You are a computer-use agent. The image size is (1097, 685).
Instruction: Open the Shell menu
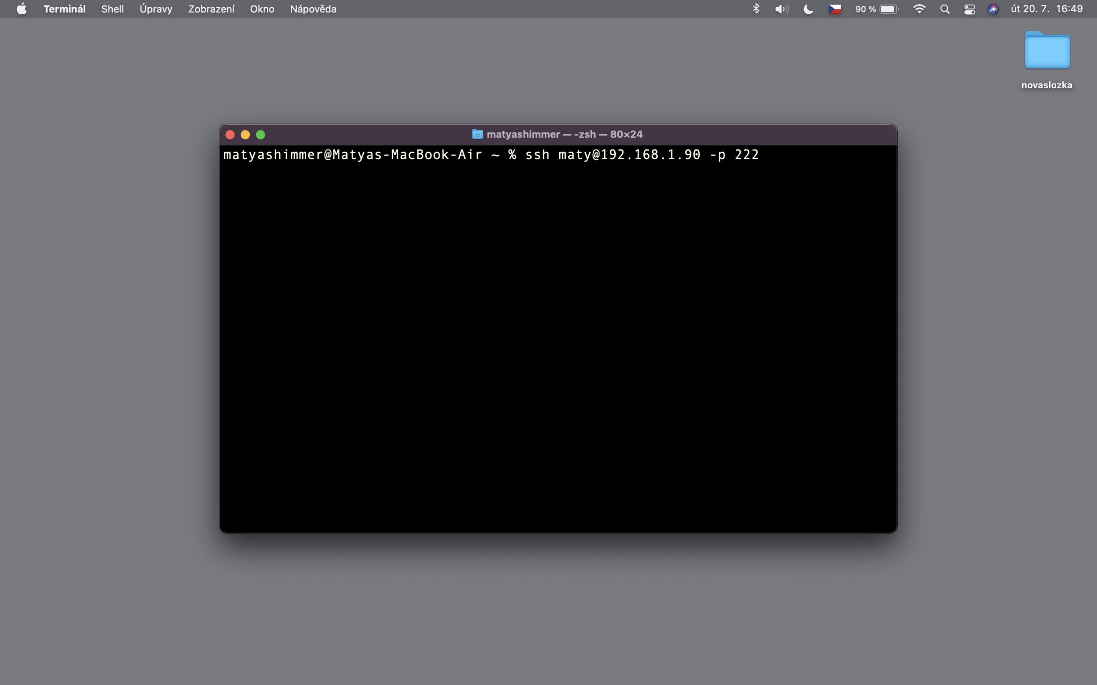[x=112, y=9]
